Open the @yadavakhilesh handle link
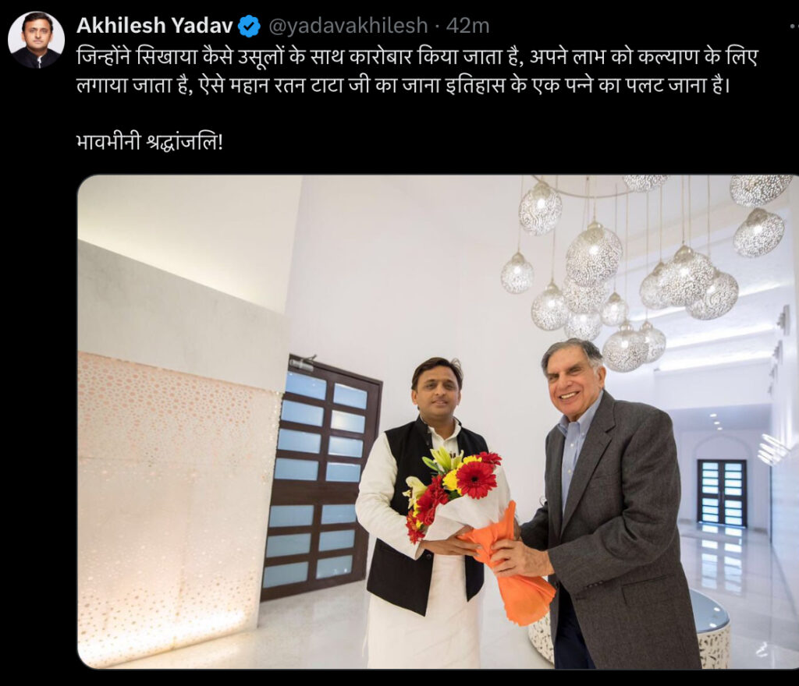799x686 pixels. pyautogui.click(x=348, y=26)
